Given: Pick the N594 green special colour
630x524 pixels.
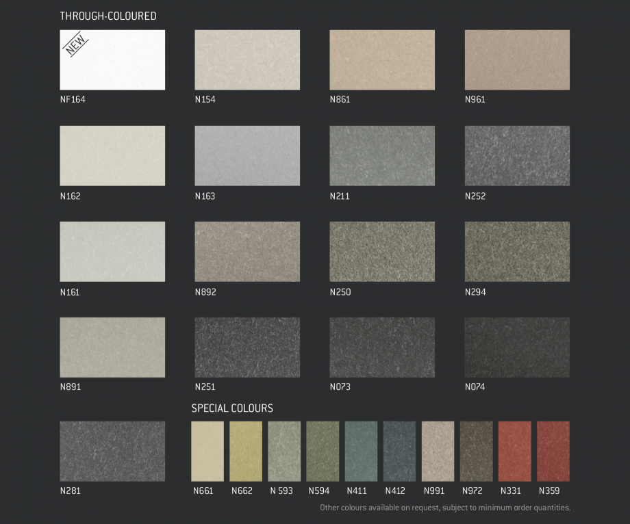Looking at the screenshot, I should pyautogui.click(x=323, y=451).
